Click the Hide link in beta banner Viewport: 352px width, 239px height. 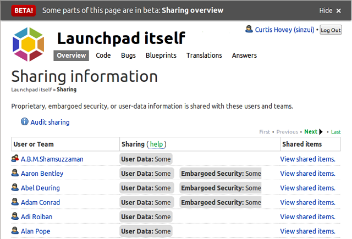click(326, 10)
